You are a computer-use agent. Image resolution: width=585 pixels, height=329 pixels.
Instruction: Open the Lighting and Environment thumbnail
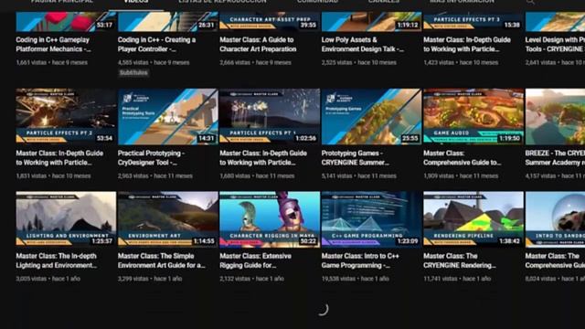pyautogui.click(x=66, y=219)
